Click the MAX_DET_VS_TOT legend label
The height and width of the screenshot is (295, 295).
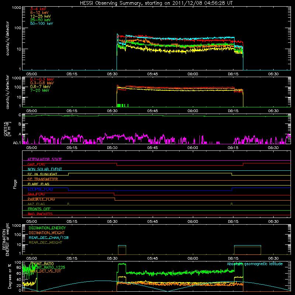45,271
